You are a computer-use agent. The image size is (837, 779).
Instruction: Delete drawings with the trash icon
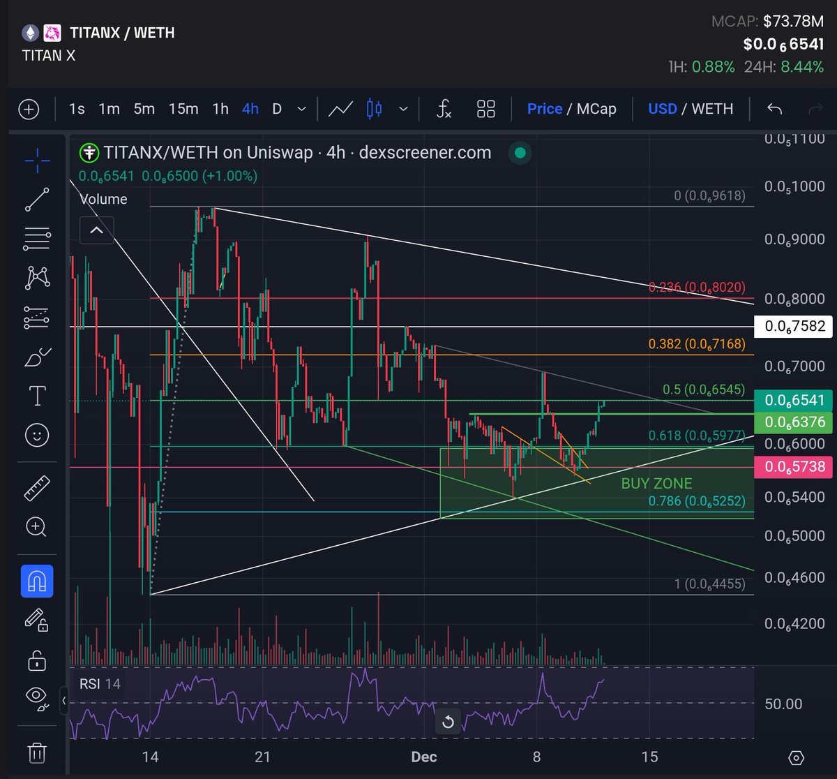pos(36,755)
